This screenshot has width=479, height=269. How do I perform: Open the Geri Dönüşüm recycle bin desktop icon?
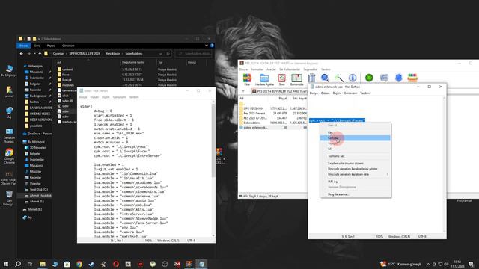pyautogui.click(x=9, y=198)
